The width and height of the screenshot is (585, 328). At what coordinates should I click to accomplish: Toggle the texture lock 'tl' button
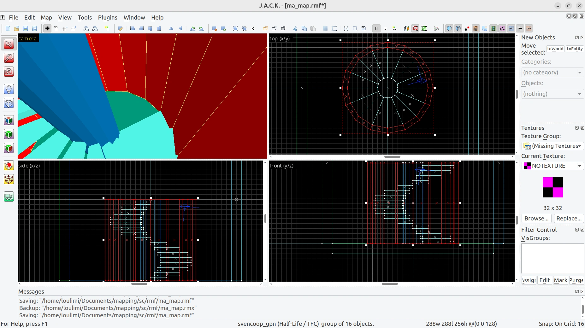376,28
